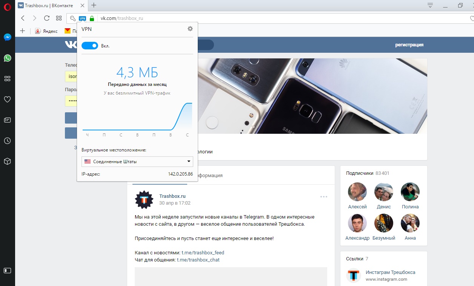Open the Ссылки section header
The image size is (474, 286).
tap(357, 258)
